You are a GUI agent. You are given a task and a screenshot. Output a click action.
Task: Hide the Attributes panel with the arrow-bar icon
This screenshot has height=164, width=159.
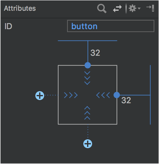coord(150,8)
